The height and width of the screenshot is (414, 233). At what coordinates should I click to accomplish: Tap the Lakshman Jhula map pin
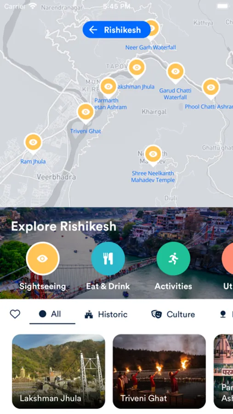[136, 68]
